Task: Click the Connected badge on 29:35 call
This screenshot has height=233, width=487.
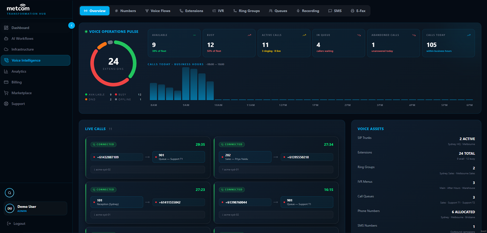Action: tap(103, 144)
